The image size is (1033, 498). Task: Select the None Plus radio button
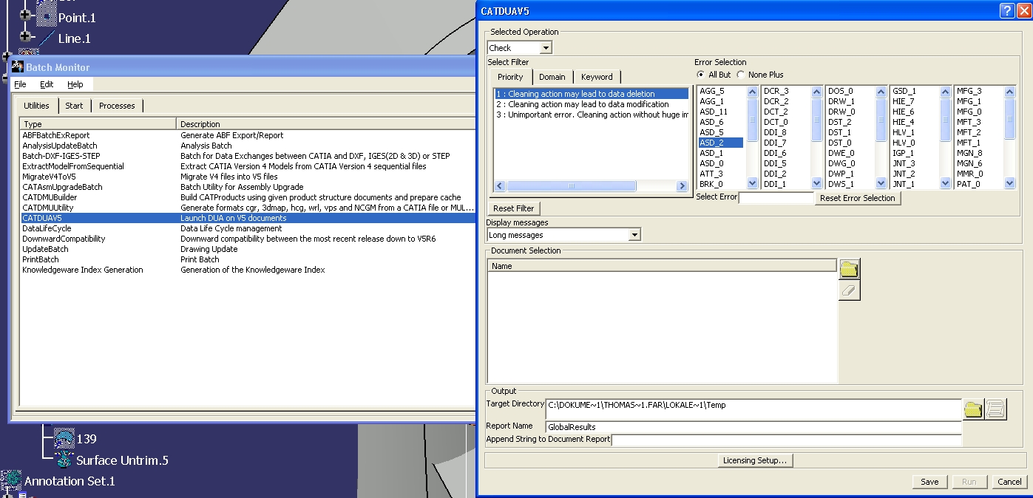(741, 75)
